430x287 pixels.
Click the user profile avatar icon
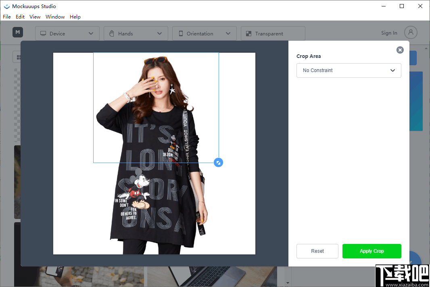point(411,33)
